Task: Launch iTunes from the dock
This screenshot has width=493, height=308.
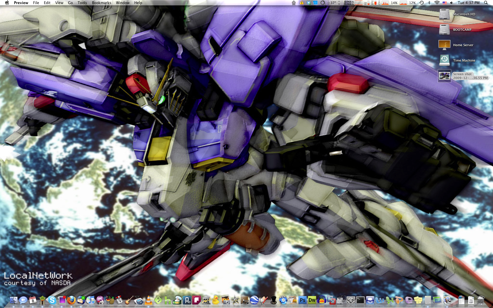Action: pyautogui.click(x=90, y=300)
